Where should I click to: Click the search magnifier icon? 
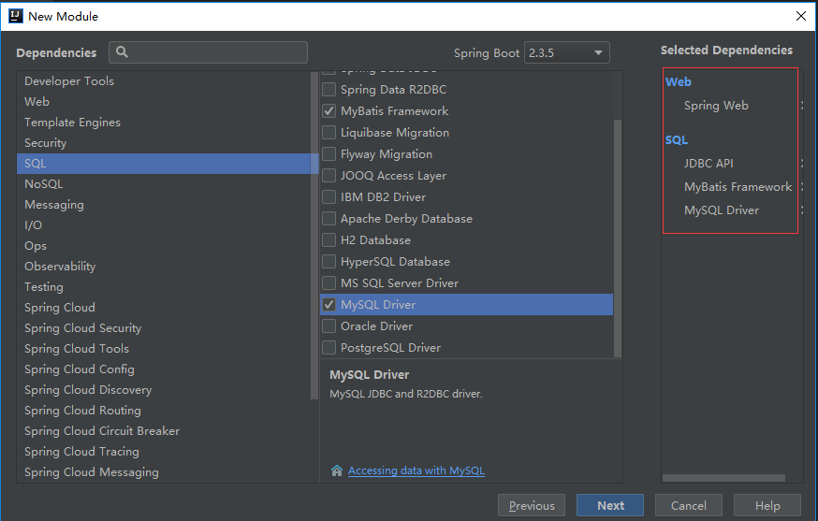point(122,52)
